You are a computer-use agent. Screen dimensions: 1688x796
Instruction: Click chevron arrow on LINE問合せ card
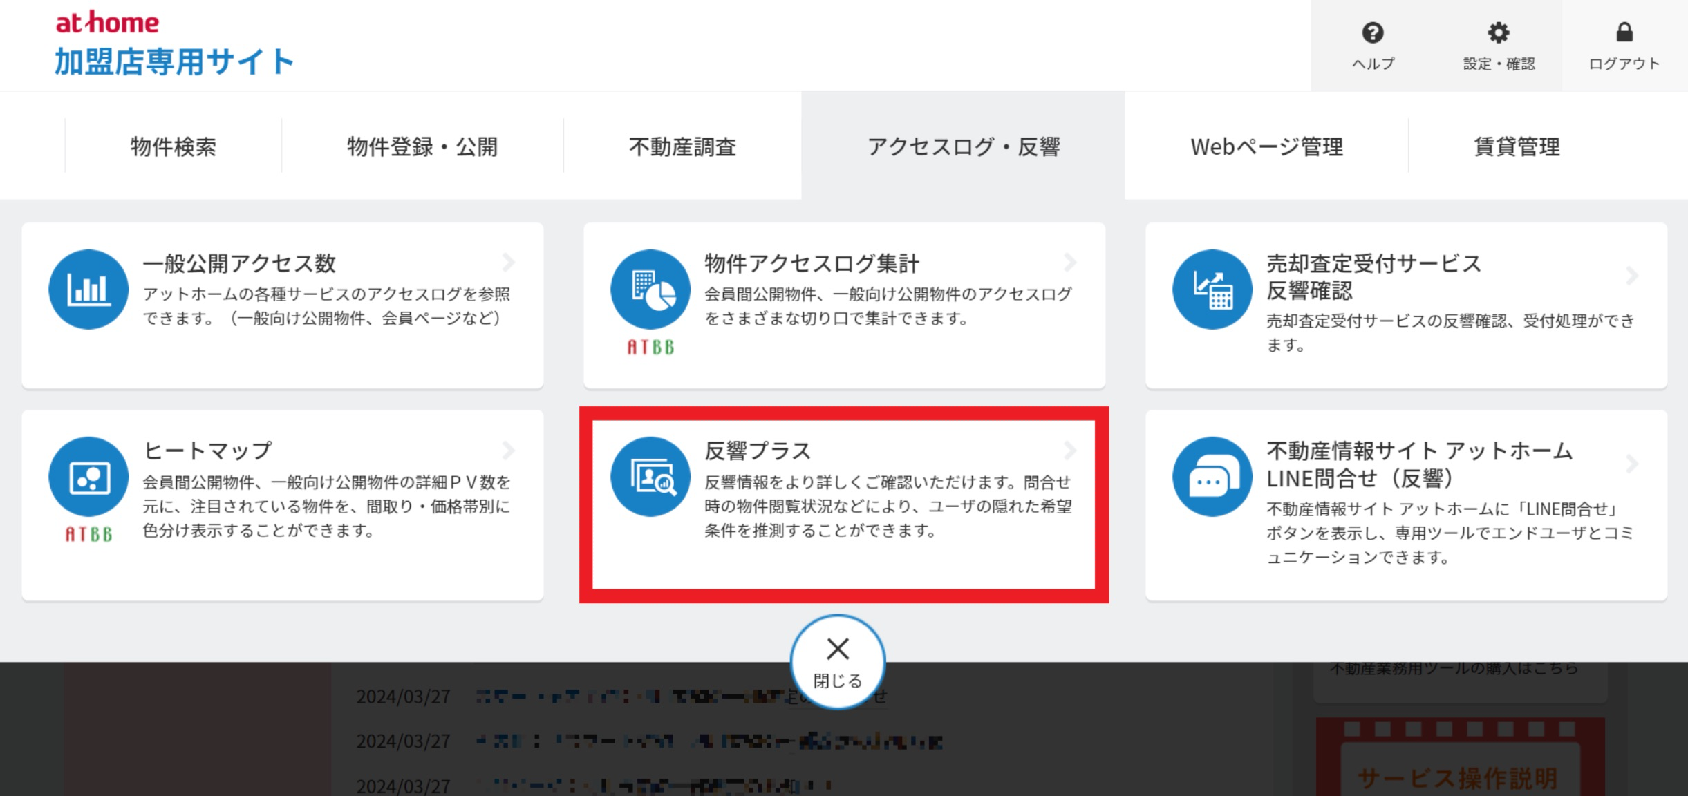coord(1633,464)
